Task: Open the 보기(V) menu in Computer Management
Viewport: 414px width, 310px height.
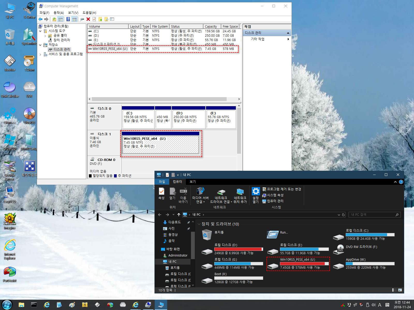Action: point(73,13)
